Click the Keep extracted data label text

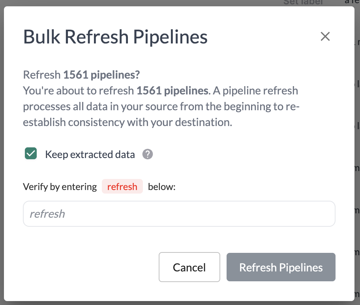(x=90, y=154)
